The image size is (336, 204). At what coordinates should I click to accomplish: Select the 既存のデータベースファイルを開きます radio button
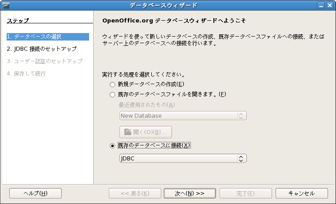coord(112,95)
